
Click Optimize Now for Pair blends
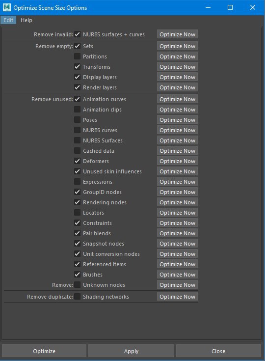point(177,233)
